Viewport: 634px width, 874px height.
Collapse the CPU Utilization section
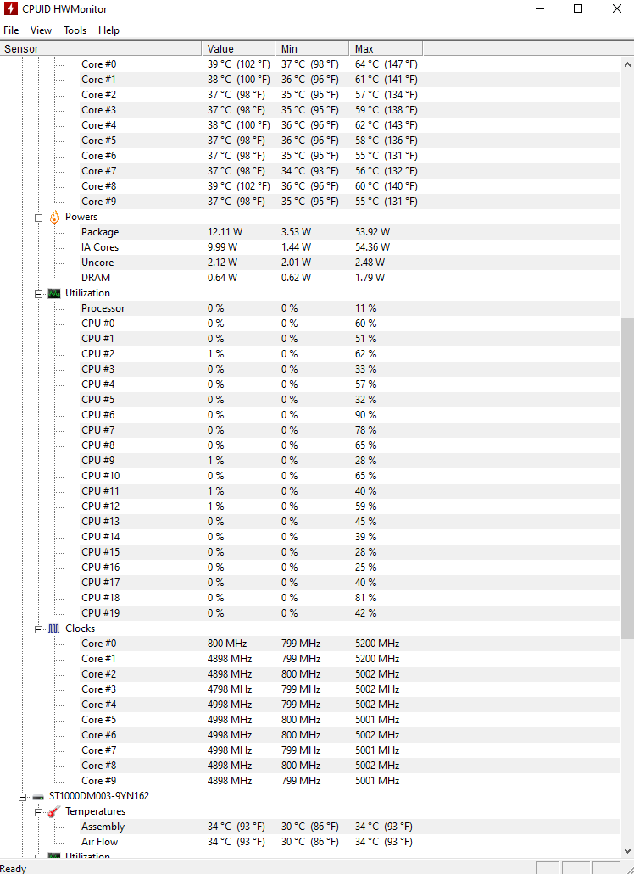38,294
